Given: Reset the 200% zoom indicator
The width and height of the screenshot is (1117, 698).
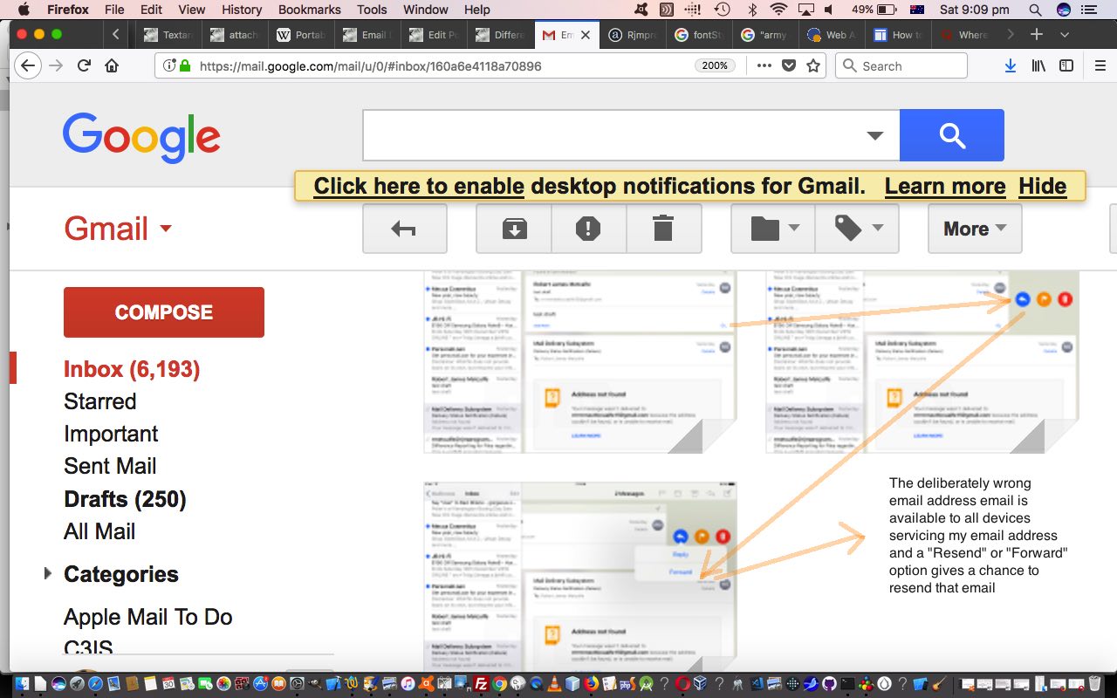Looking at the screenshot, I should pyautogui.click(x=715, y=65).
